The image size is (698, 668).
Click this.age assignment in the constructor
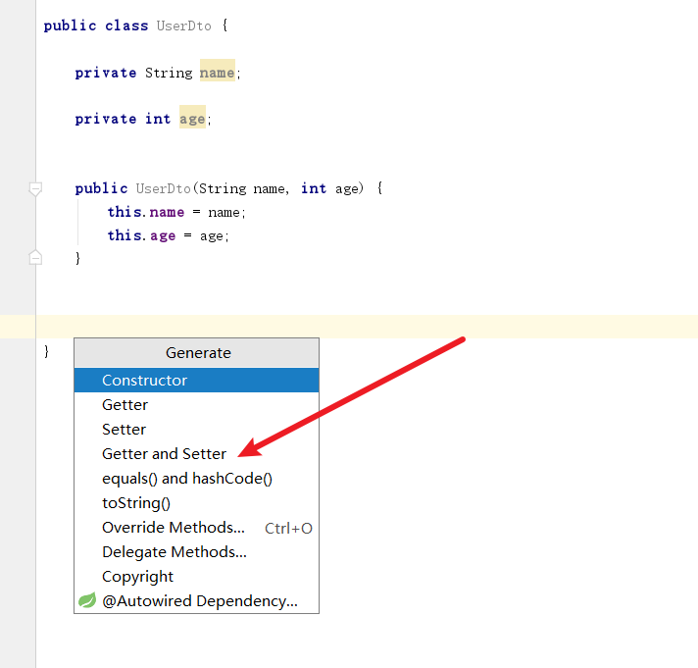(141, 235)
